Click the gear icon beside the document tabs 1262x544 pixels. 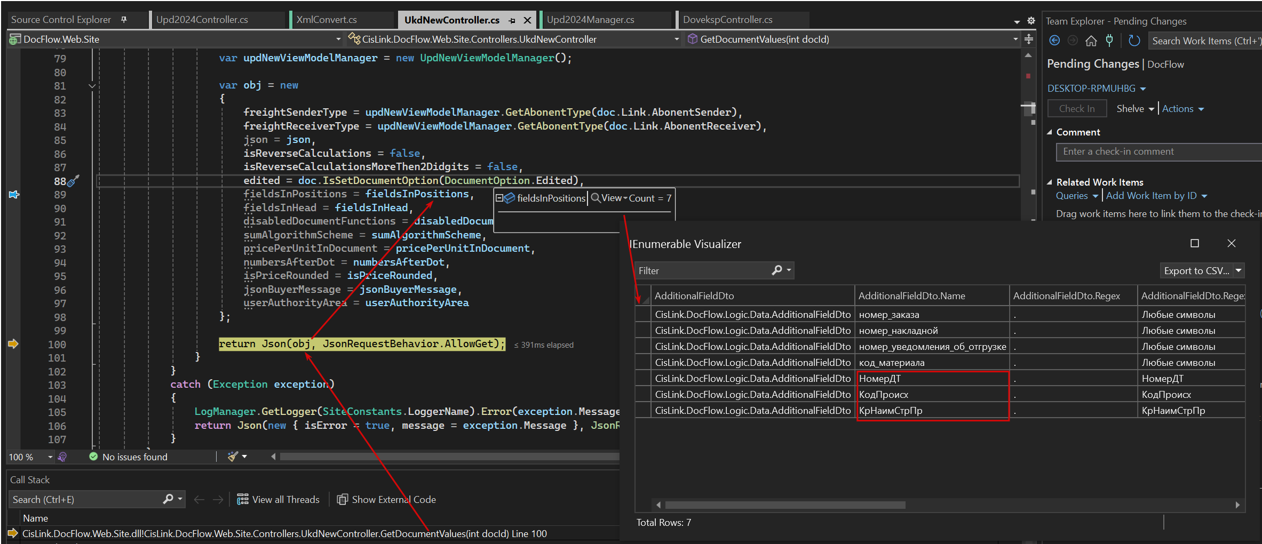[x=1031, y=21]
